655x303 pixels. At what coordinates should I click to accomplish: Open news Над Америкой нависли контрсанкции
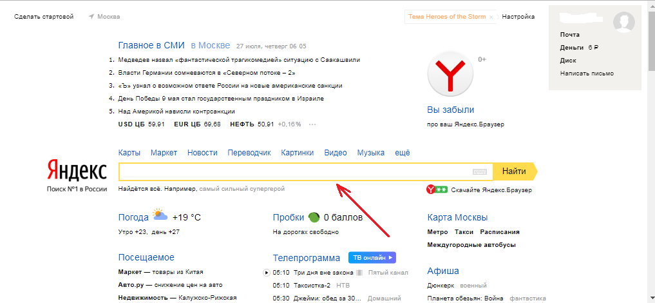(176, 112)
